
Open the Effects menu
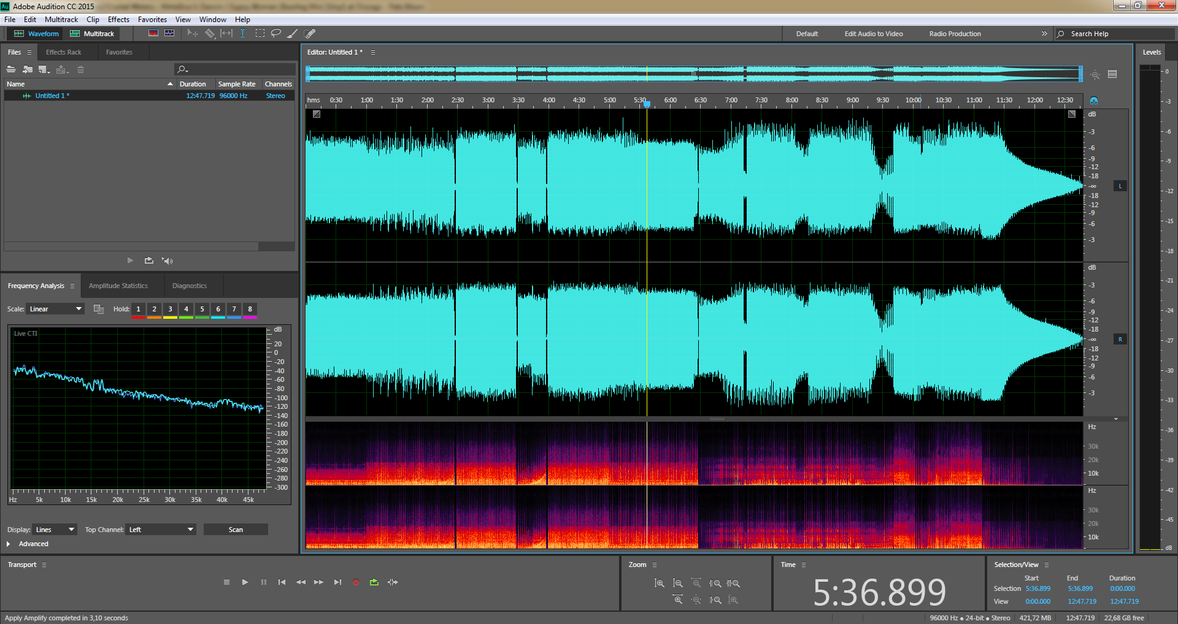(x=118, y=20)
